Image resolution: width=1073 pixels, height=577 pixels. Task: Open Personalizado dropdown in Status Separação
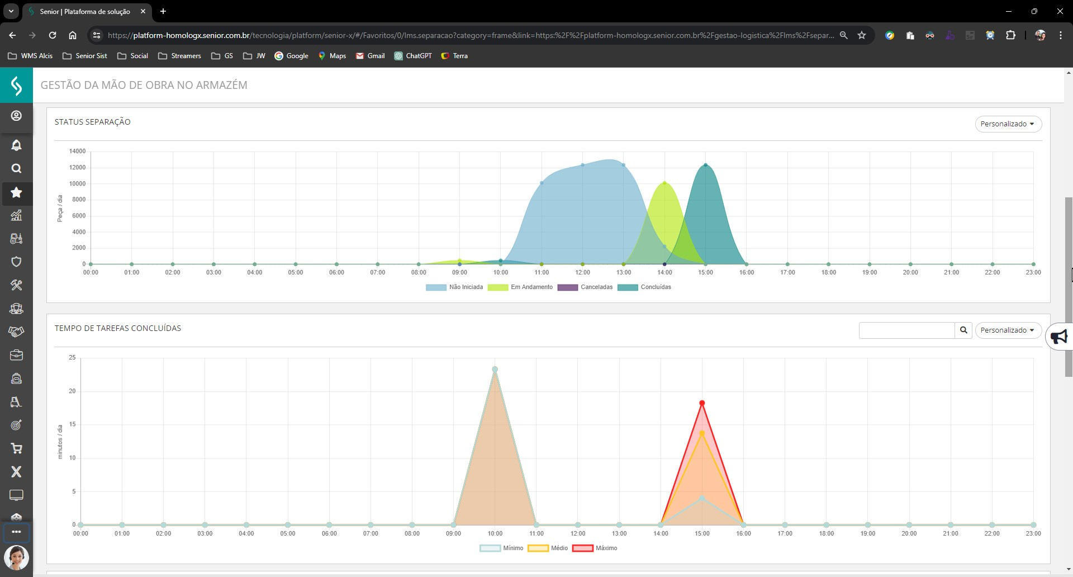point(1008,124)
